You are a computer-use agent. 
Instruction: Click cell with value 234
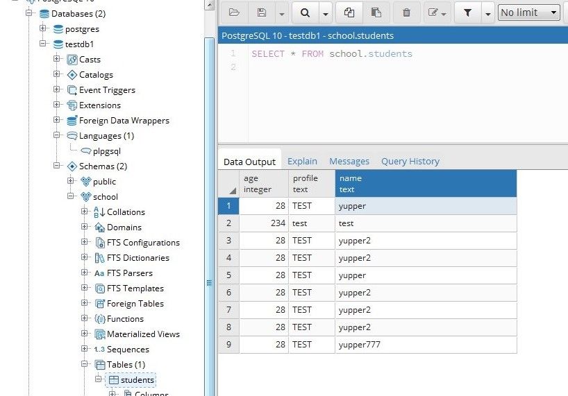coord(264,223)
